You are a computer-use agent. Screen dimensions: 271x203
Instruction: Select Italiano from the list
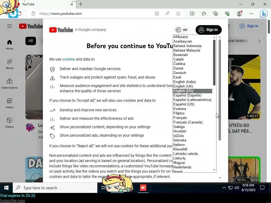(179, 145)
